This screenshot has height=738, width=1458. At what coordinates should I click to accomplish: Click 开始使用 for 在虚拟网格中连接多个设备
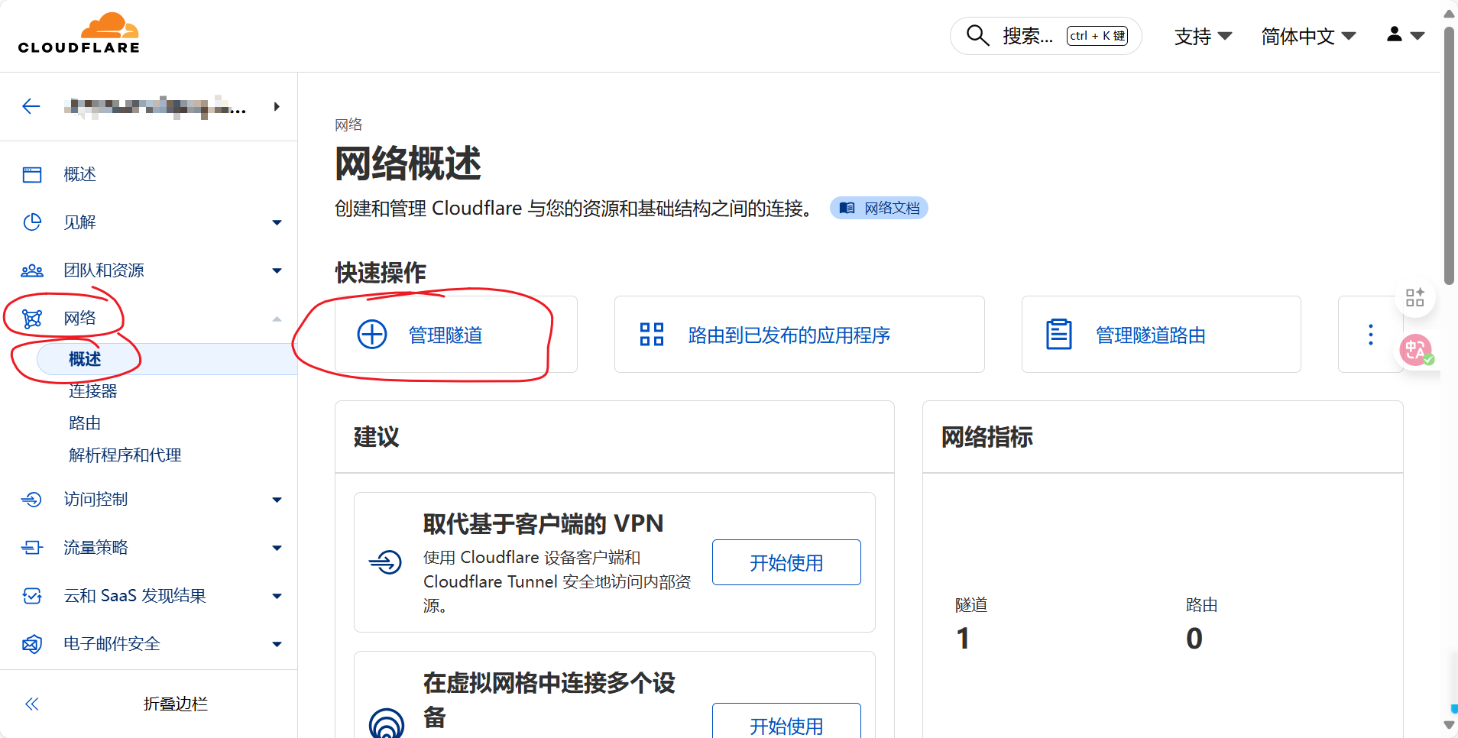786,722
